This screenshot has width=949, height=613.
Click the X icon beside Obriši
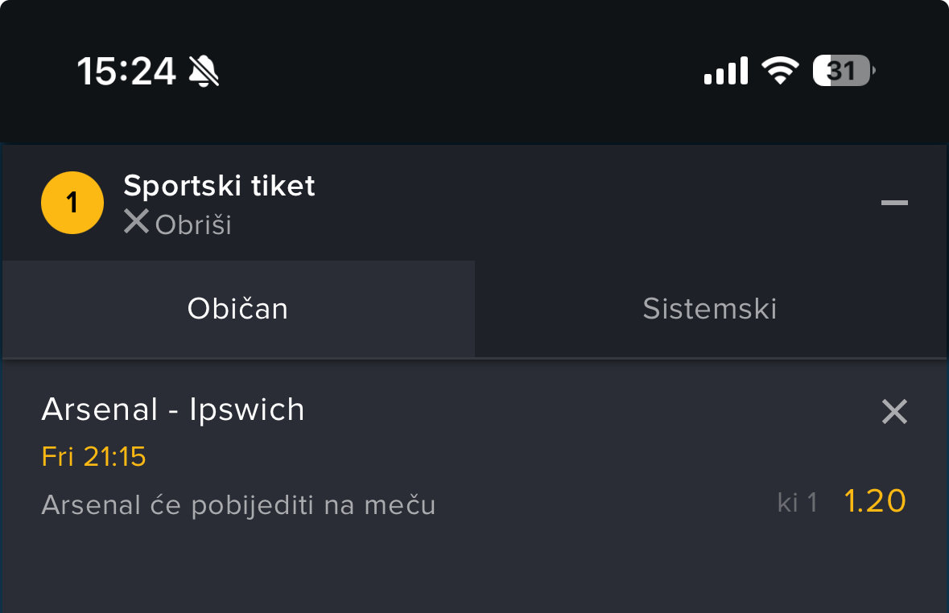[137, 222]
